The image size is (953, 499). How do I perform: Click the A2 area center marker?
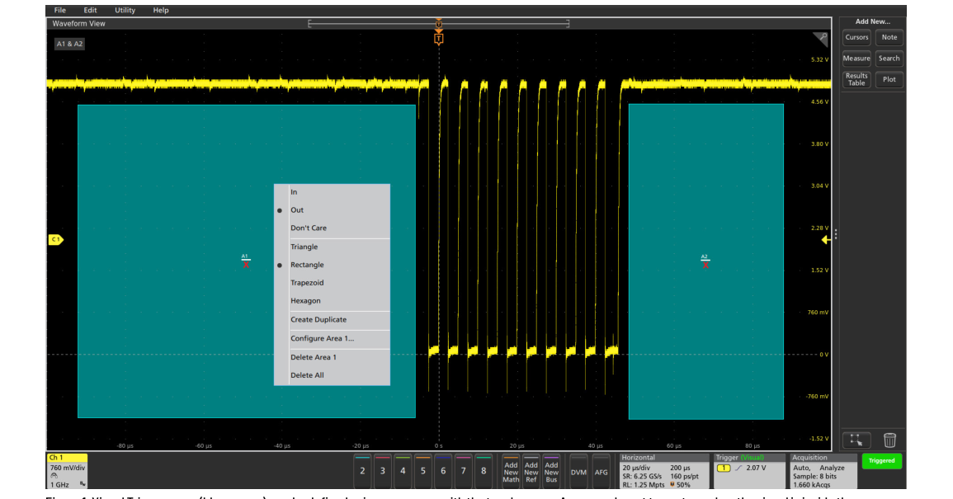pyautogui.click(x=705, y=261)
